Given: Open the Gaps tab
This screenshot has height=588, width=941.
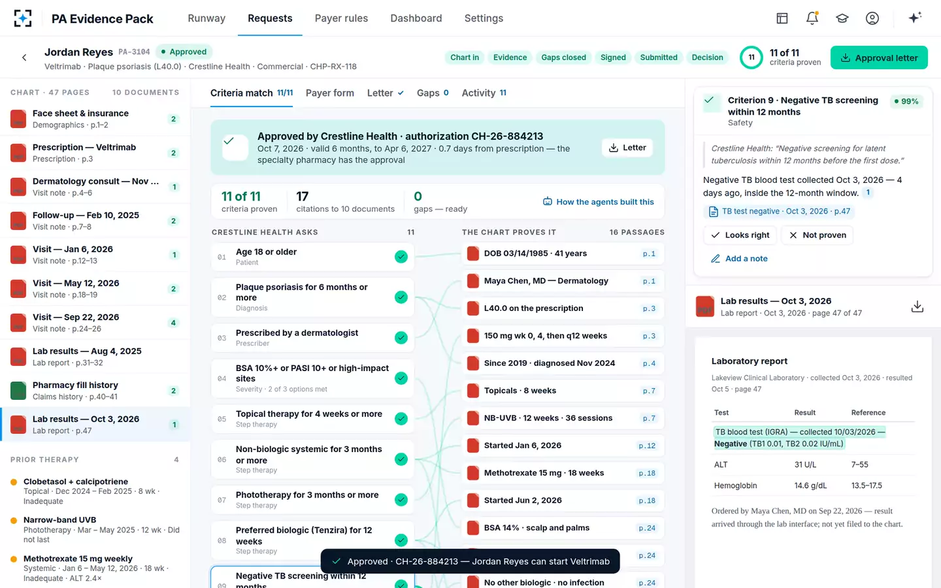Looking at the screenshot, I should tap(433, 93).
